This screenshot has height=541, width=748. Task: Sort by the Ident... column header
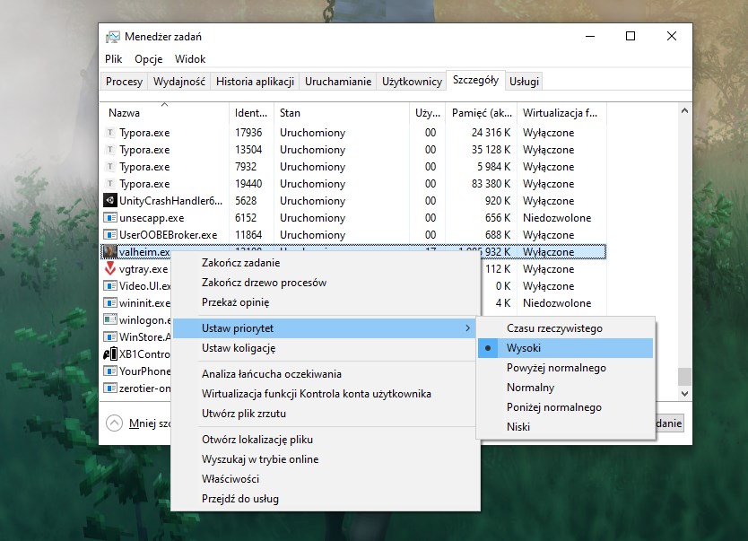[x=251, y=112]
